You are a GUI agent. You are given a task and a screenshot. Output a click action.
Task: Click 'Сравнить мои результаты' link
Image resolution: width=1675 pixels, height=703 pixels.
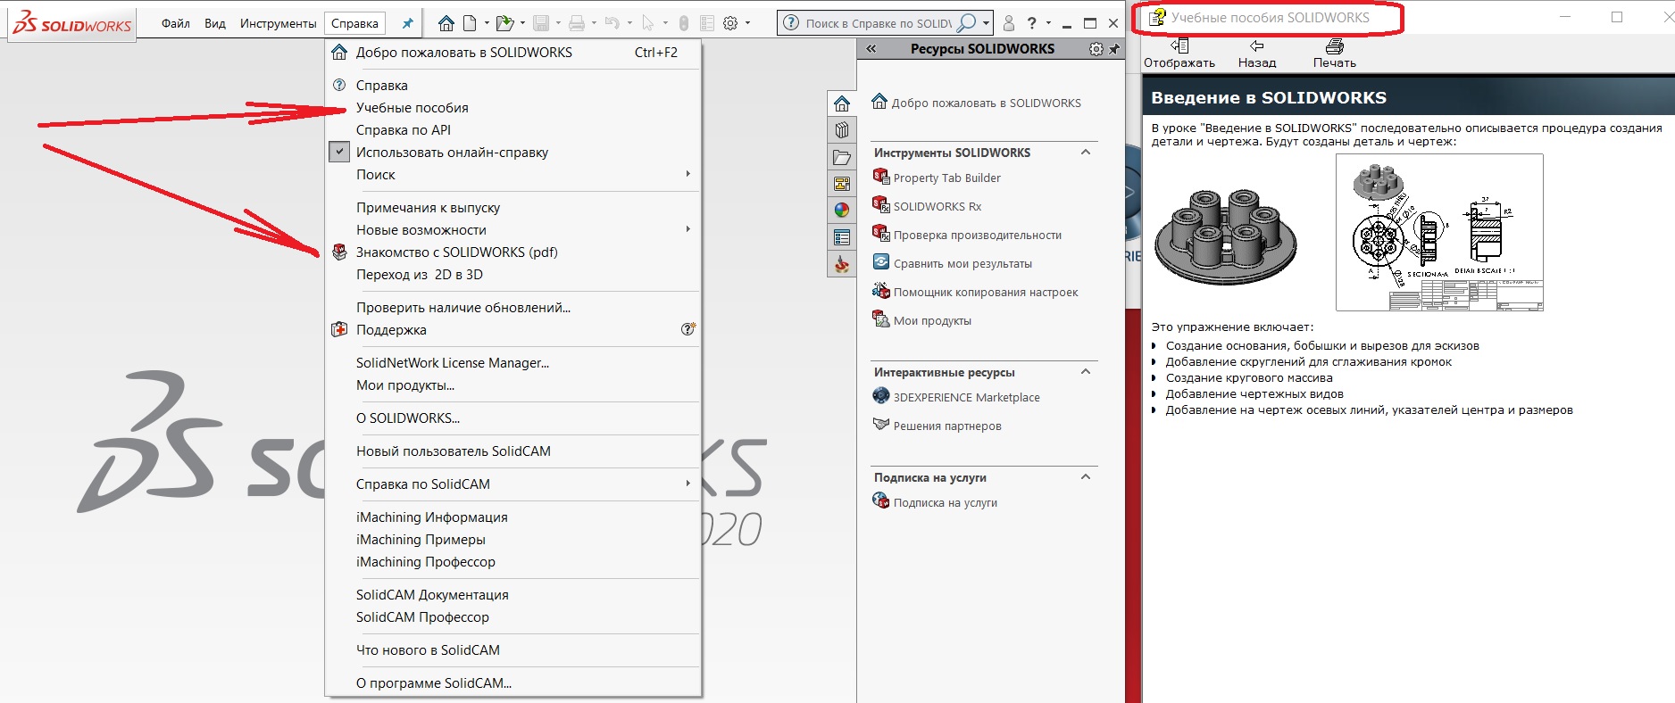pos(962,264)
